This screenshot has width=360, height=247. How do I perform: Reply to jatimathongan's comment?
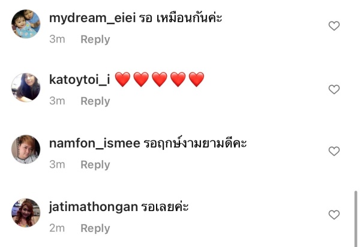(95, 228)
